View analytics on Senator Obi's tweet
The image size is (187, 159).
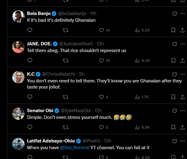pyautogui.click(x=137, y=127)
